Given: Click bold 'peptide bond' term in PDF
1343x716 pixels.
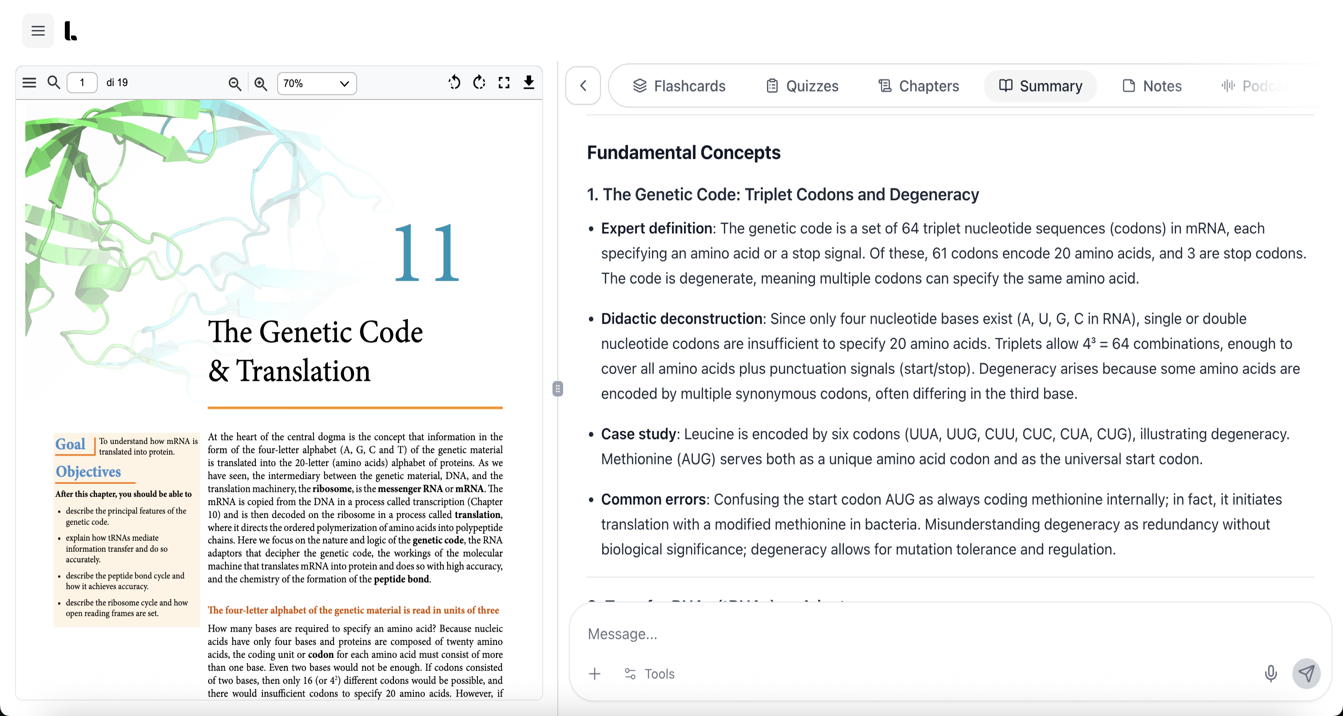Looking at the screenshot, I should click(x=401, y=578).
